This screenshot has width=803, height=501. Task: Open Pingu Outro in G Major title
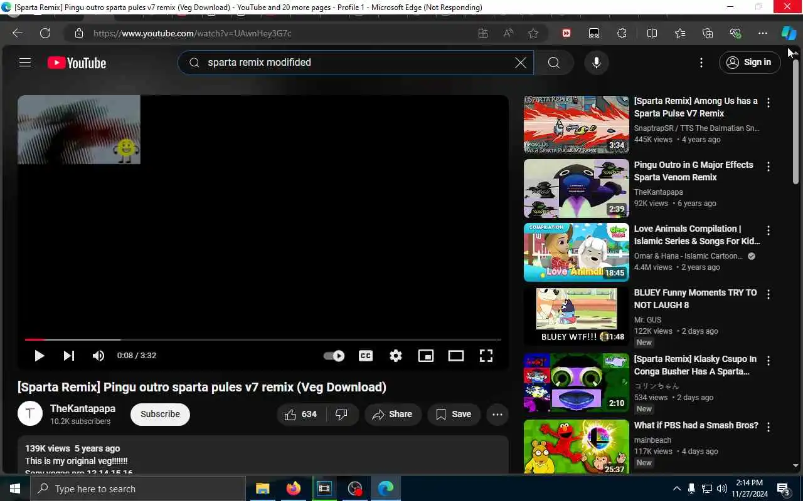[694, 171]
